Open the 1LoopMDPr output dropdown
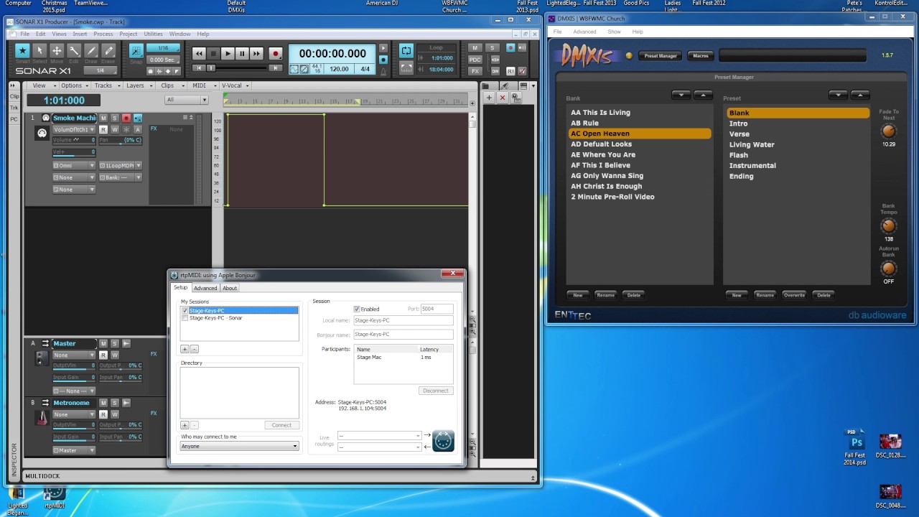 [x=120, y=166]
